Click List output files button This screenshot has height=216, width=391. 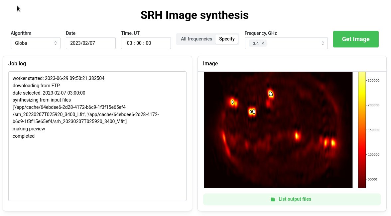click(292, 199)
